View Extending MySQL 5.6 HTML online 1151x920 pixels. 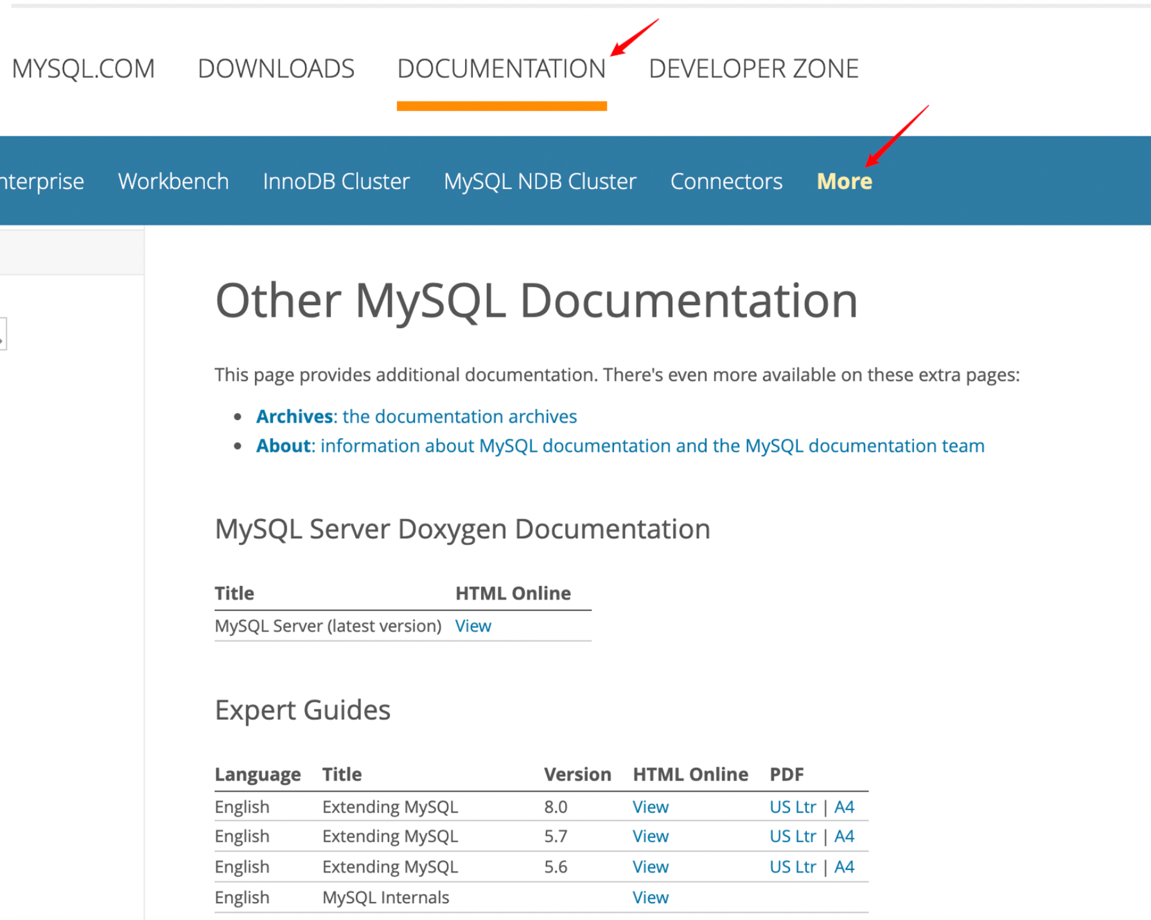click(650, 866)
